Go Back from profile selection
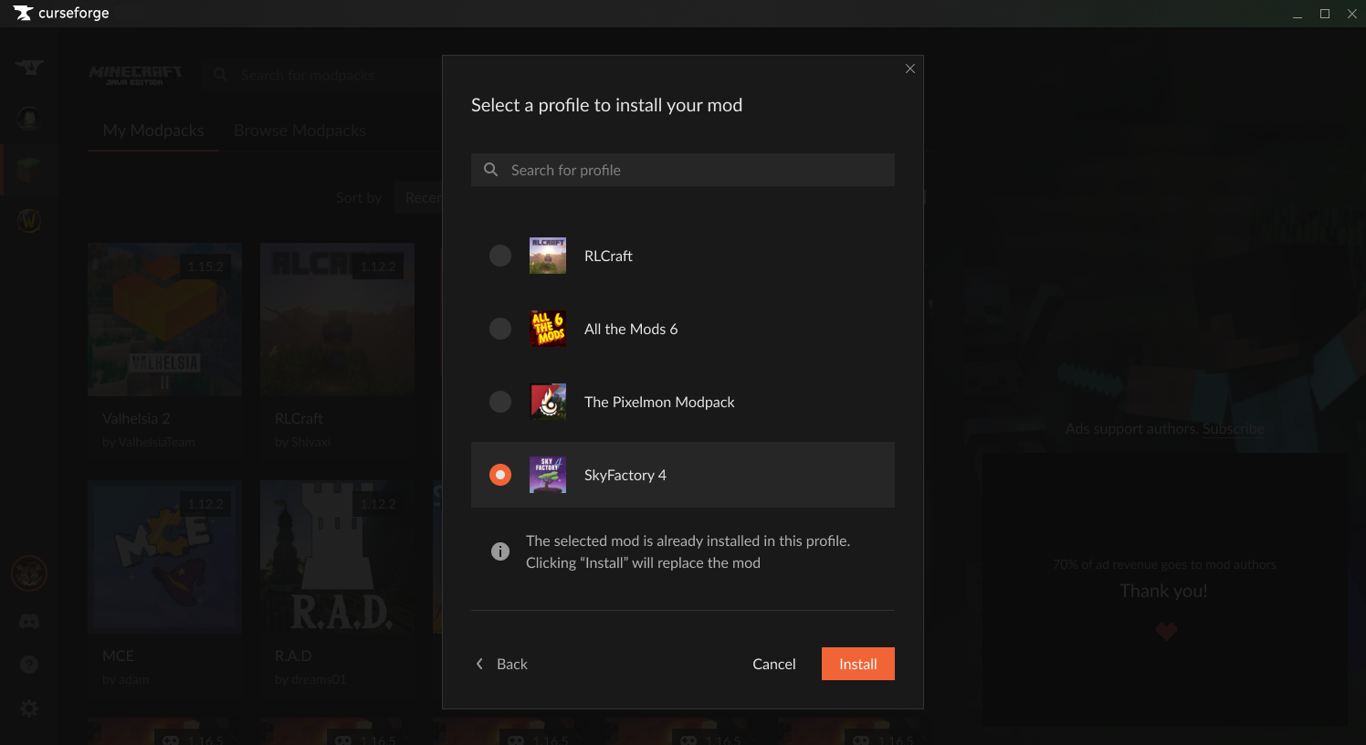Screen dimensions: 1366x745 [501, 664]
